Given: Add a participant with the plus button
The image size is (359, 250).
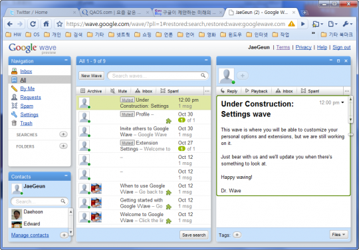Looking at the screenshot, I should tap(243, 75).
